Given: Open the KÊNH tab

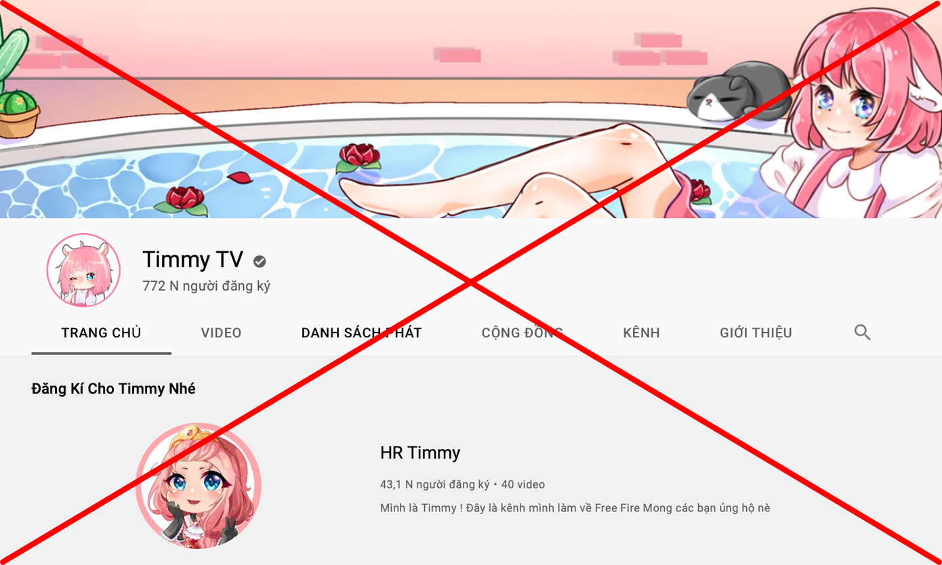Looking at the screenshot, I should (x=641, y=333).
